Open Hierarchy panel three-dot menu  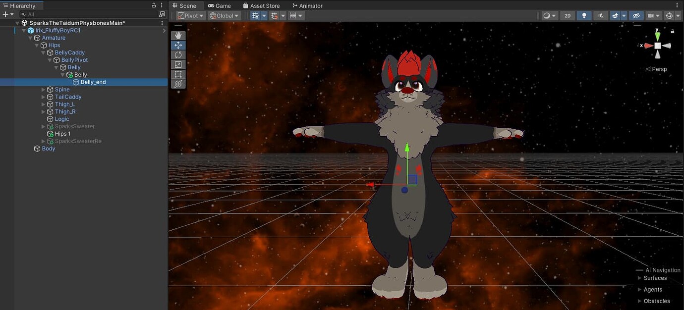click(x=162, y=5)
